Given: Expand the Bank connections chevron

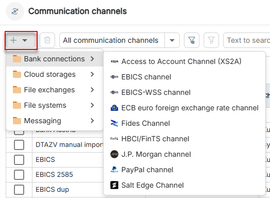Looking at the screenshot, I should click(x=92, y=59).
